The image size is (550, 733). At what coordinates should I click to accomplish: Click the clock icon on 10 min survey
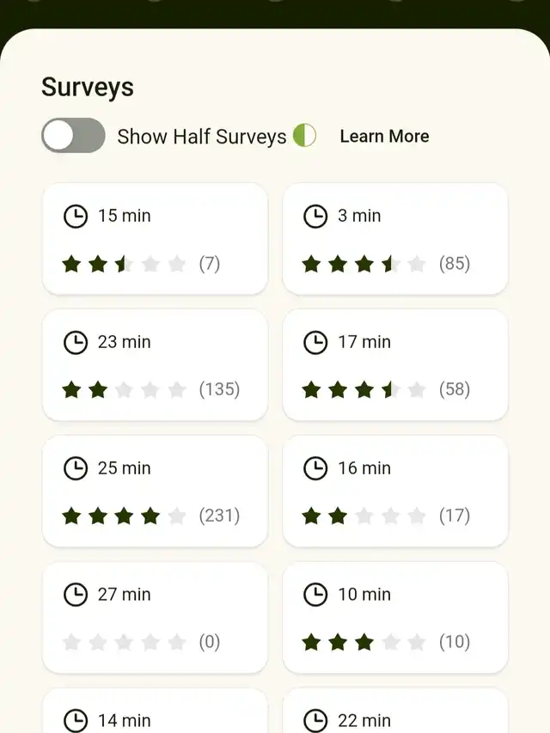click(315, 595)
